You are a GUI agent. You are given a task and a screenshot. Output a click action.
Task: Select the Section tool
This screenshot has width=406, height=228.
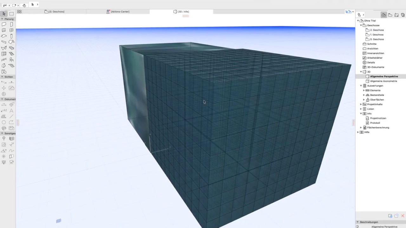[4, 82]
